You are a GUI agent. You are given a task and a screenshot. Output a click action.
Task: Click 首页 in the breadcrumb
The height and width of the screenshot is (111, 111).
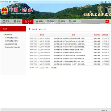40,29
